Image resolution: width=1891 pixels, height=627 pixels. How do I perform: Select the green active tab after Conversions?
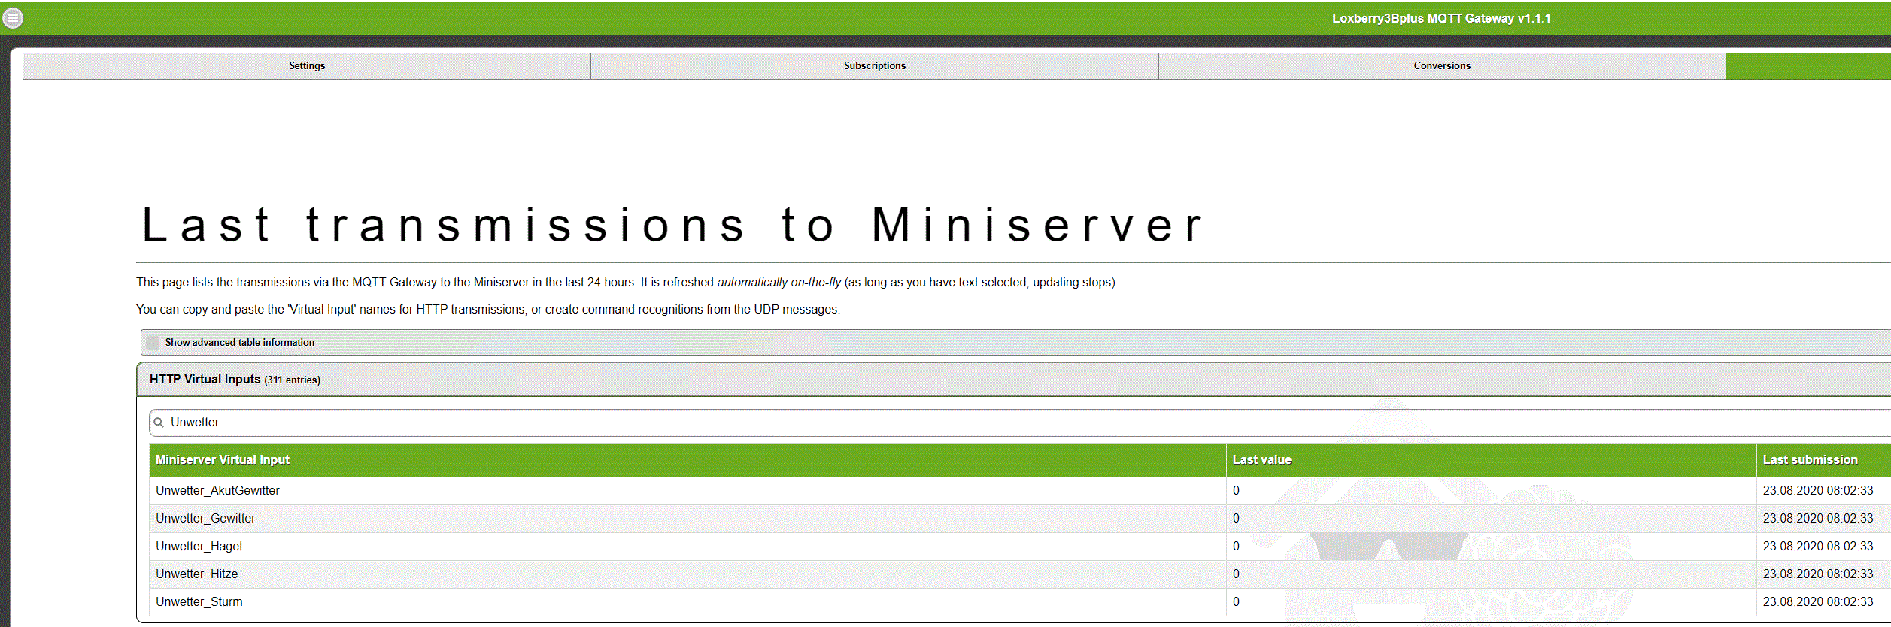pyautogui.click(x=1808, y=66)
